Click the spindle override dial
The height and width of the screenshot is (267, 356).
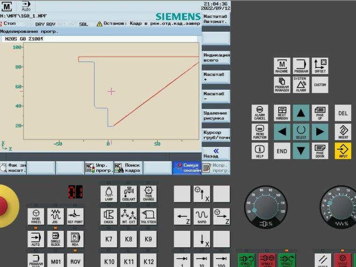click(266, 208)
